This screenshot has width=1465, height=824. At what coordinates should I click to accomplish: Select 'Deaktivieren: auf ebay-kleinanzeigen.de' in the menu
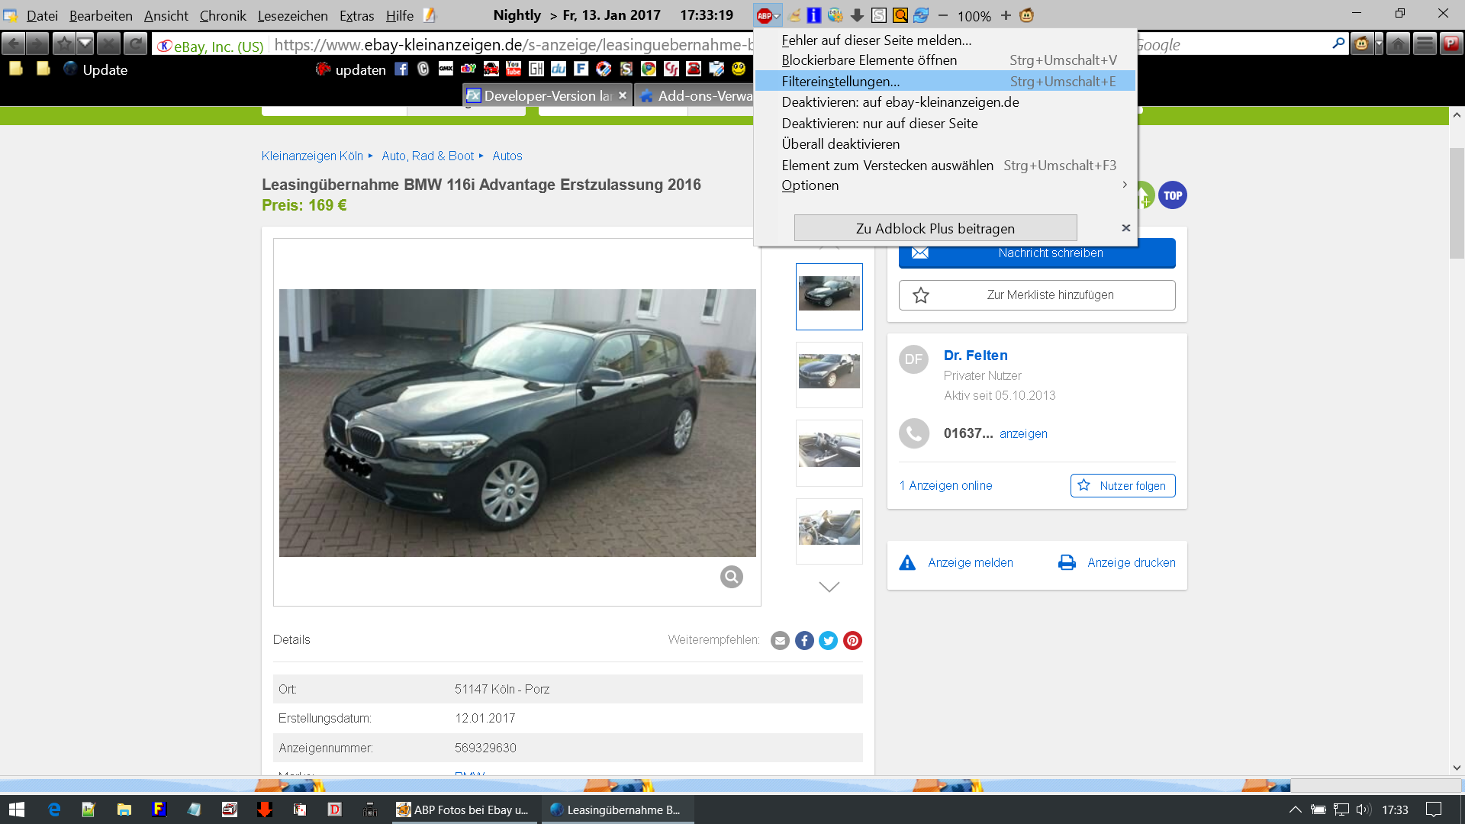point(900,102)
